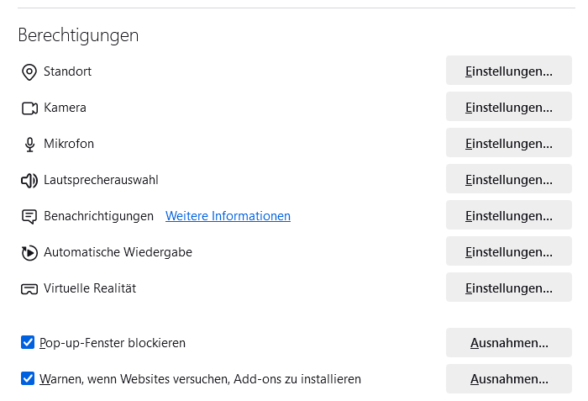
Task: Open Ausnahmen for add-on install warnings
Action: pos(509,379)
